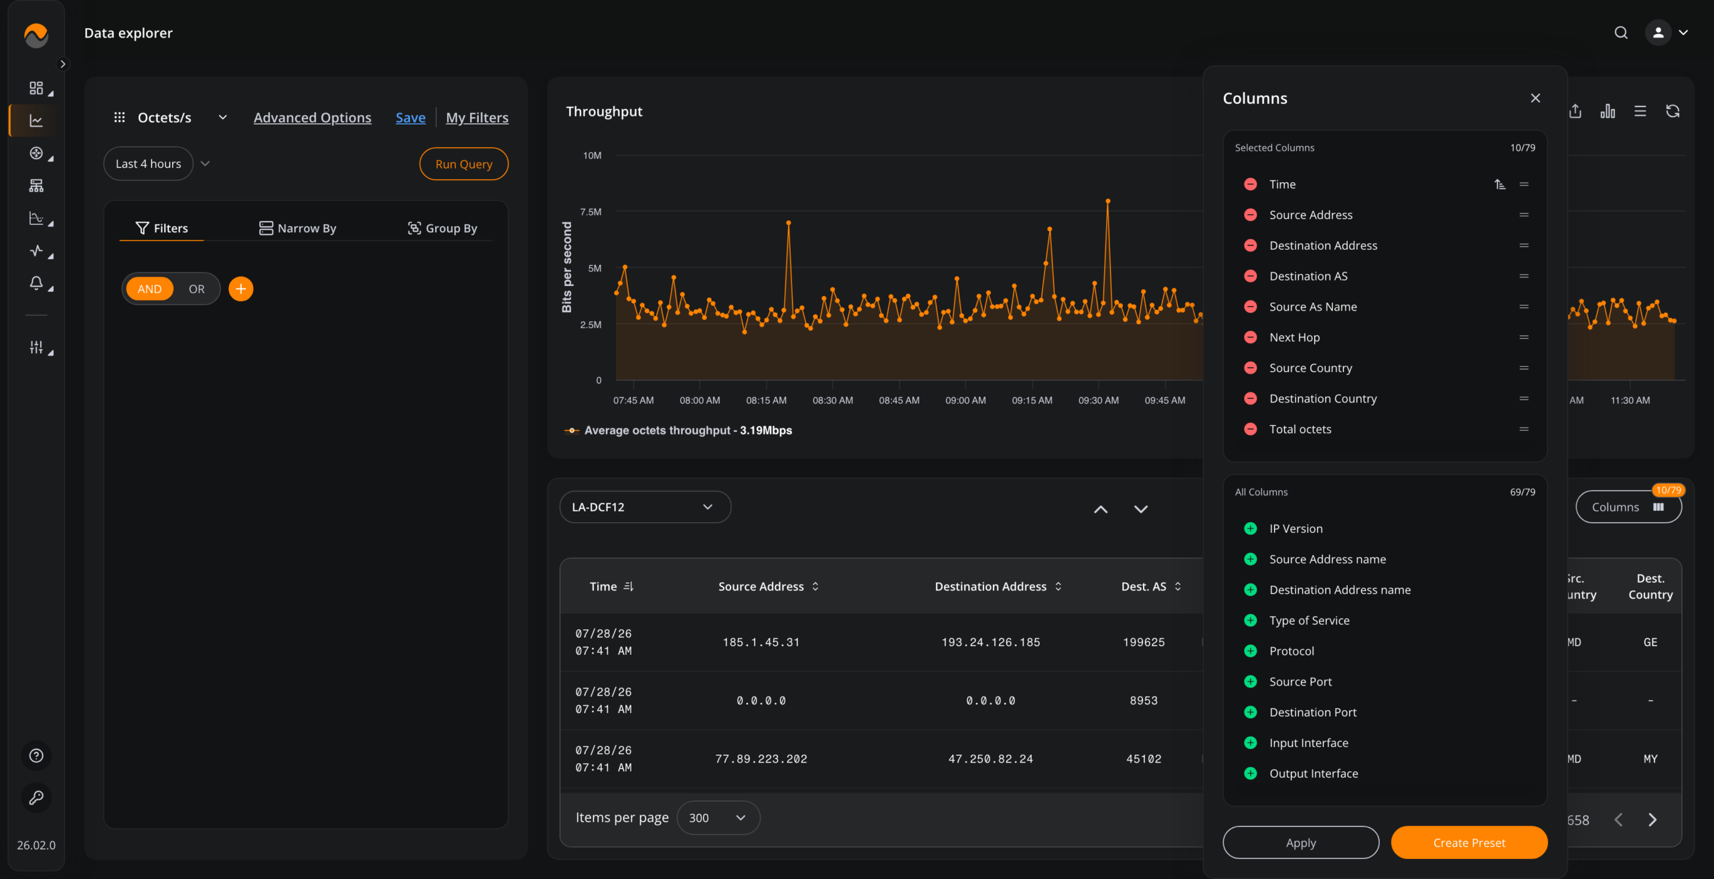Image resolution: width=1714 pixels, height=879 pixels.
Task: Click the Run Query button
Action: pos(463,164)
